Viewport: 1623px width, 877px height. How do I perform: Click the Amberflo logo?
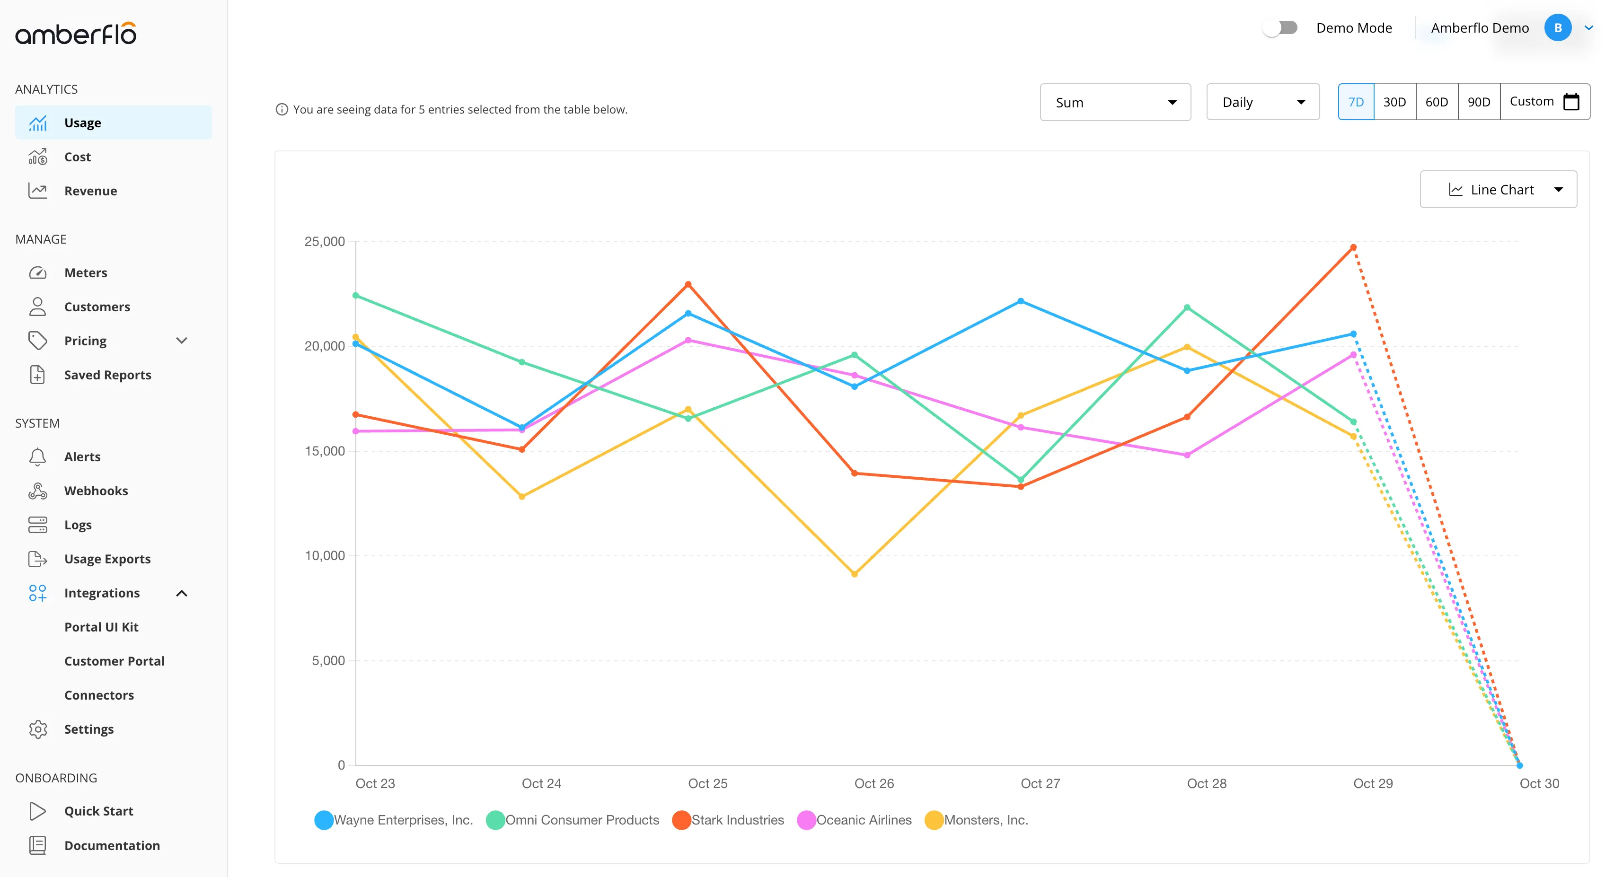pyautogui.click(x=76, y=34)
